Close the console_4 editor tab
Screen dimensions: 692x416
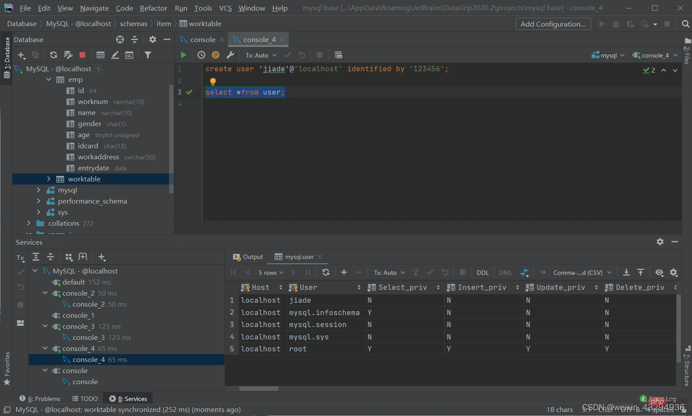coord(282,39)
